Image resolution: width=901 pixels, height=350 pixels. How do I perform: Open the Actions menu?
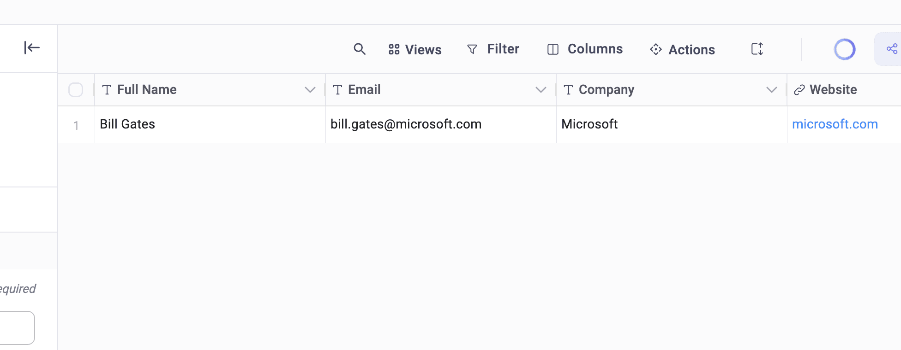pyautogui.click(x=682, y=49)
